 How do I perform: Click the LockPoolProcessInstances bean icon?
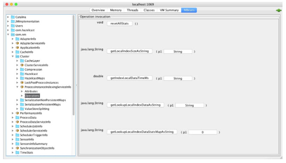(22, 83)
